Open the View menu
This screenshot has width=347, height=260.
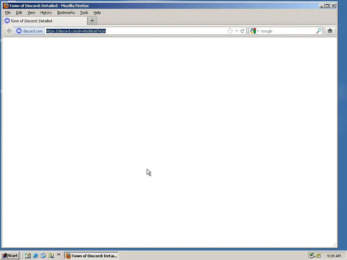pyautogui.click(x=31, y=13)
